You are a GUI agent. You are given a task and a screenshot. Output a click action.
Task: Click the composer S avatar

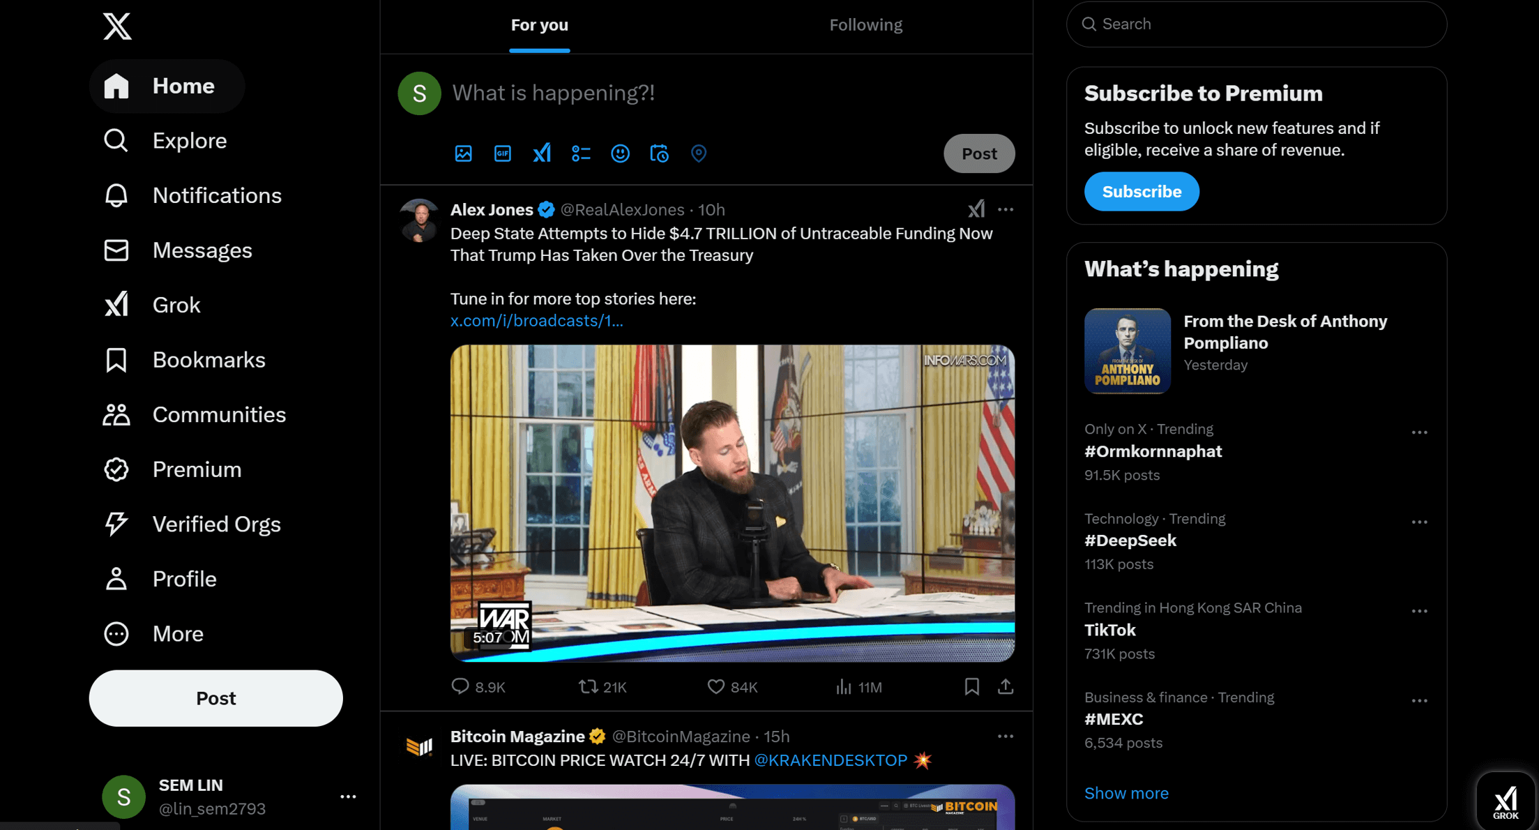pyautogui.click(x=419, y=93)
